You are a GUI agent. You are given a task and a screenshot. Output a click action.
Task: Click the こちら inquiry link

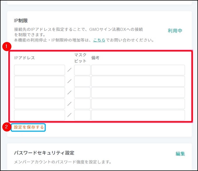tap(99, 40)
